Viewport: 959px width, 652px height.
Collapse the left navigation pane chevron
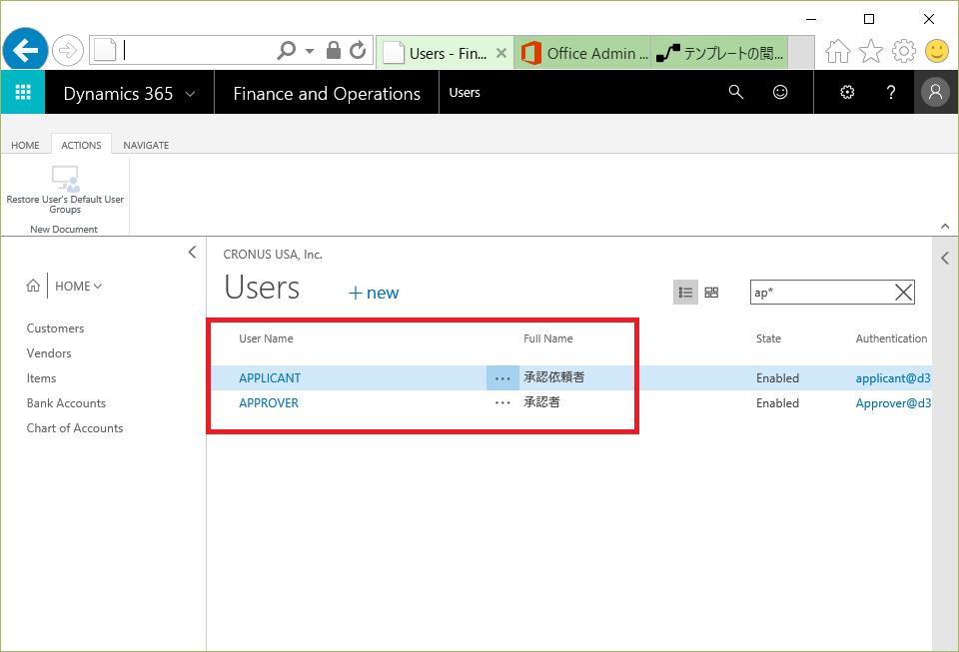tap(192, 252)
